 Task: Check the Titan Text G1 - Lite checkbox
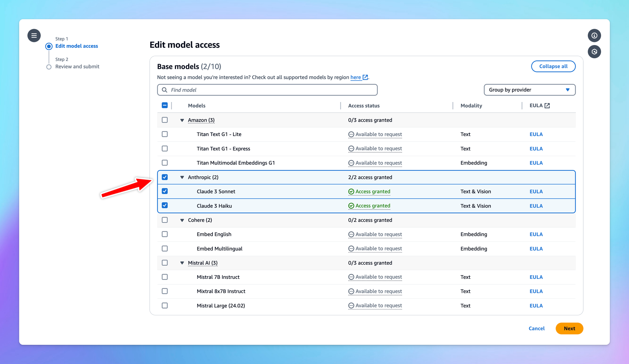(x=165, y=134)
